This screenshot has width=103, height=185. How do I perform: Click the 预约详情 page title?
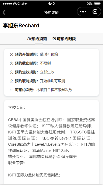tap(51, 12)
